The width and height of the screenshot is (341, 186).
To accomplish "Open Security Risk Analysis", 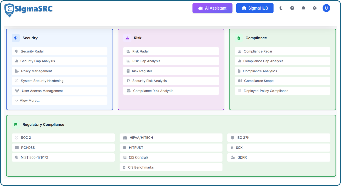I will coord(171,81).
